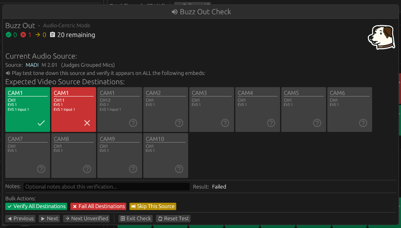Click the X icon on CAM1 CH11 card
The width and height of the screenshot is (401, 228).
[x=87, y=123]
